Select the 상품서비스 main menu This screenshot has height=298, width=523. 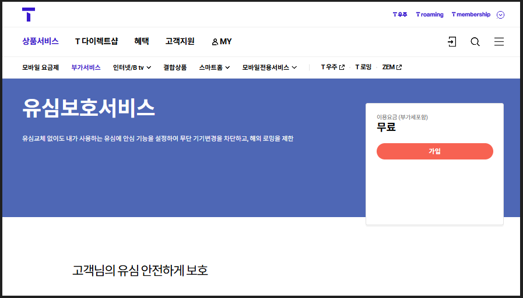[40, 41]
